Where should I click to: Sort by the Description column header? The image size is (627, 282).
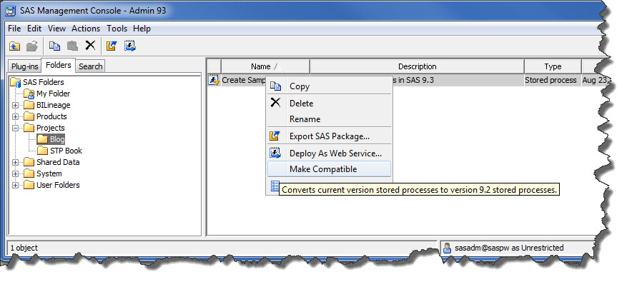[417, 66]
